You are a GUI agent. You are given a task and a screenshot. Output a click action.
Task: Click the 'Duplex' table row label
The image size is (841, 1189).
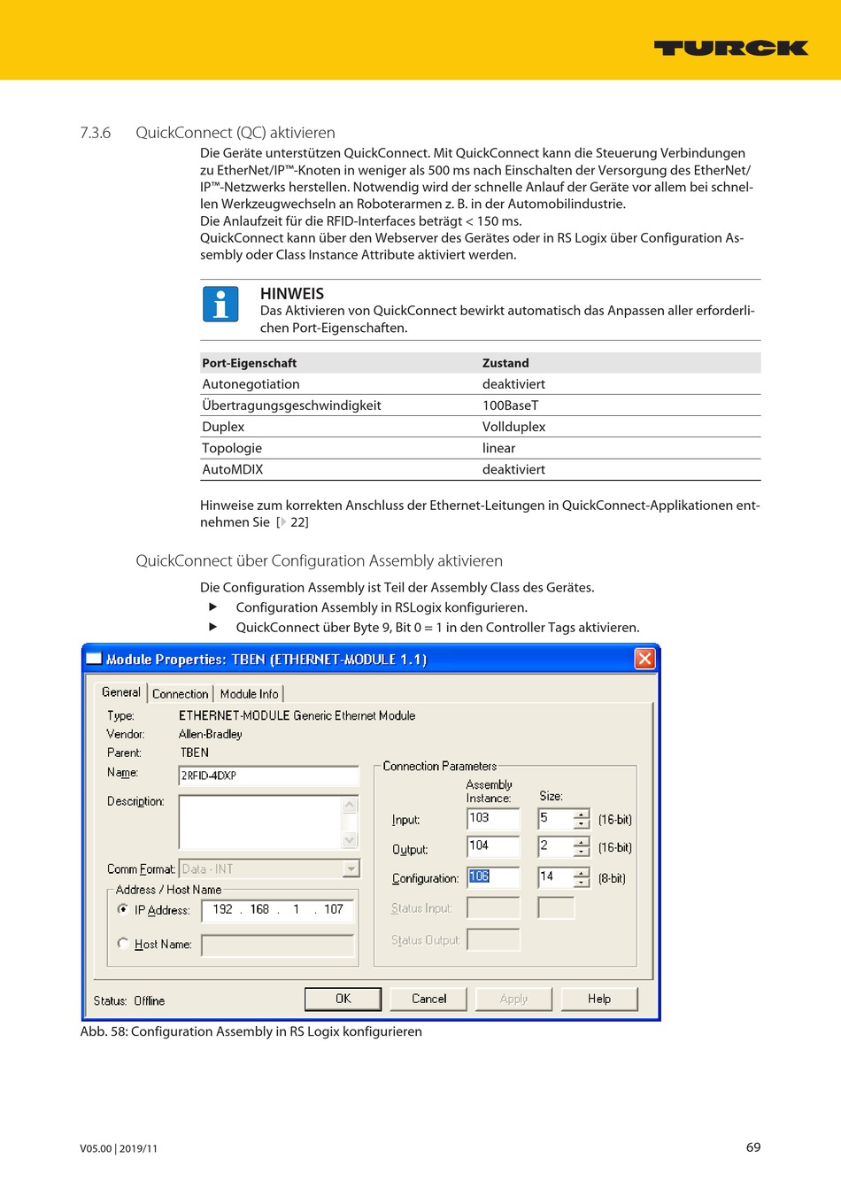(x=223, y=427)
